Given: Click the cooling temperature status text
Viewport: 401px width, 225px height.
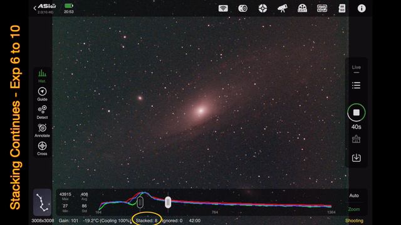Looking at the screenshot, I should click(x=107, y=221).
